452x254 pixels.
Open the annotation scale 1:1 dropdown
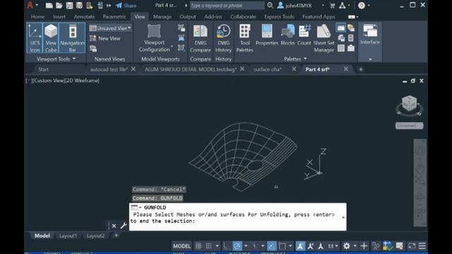pos(333,246)
